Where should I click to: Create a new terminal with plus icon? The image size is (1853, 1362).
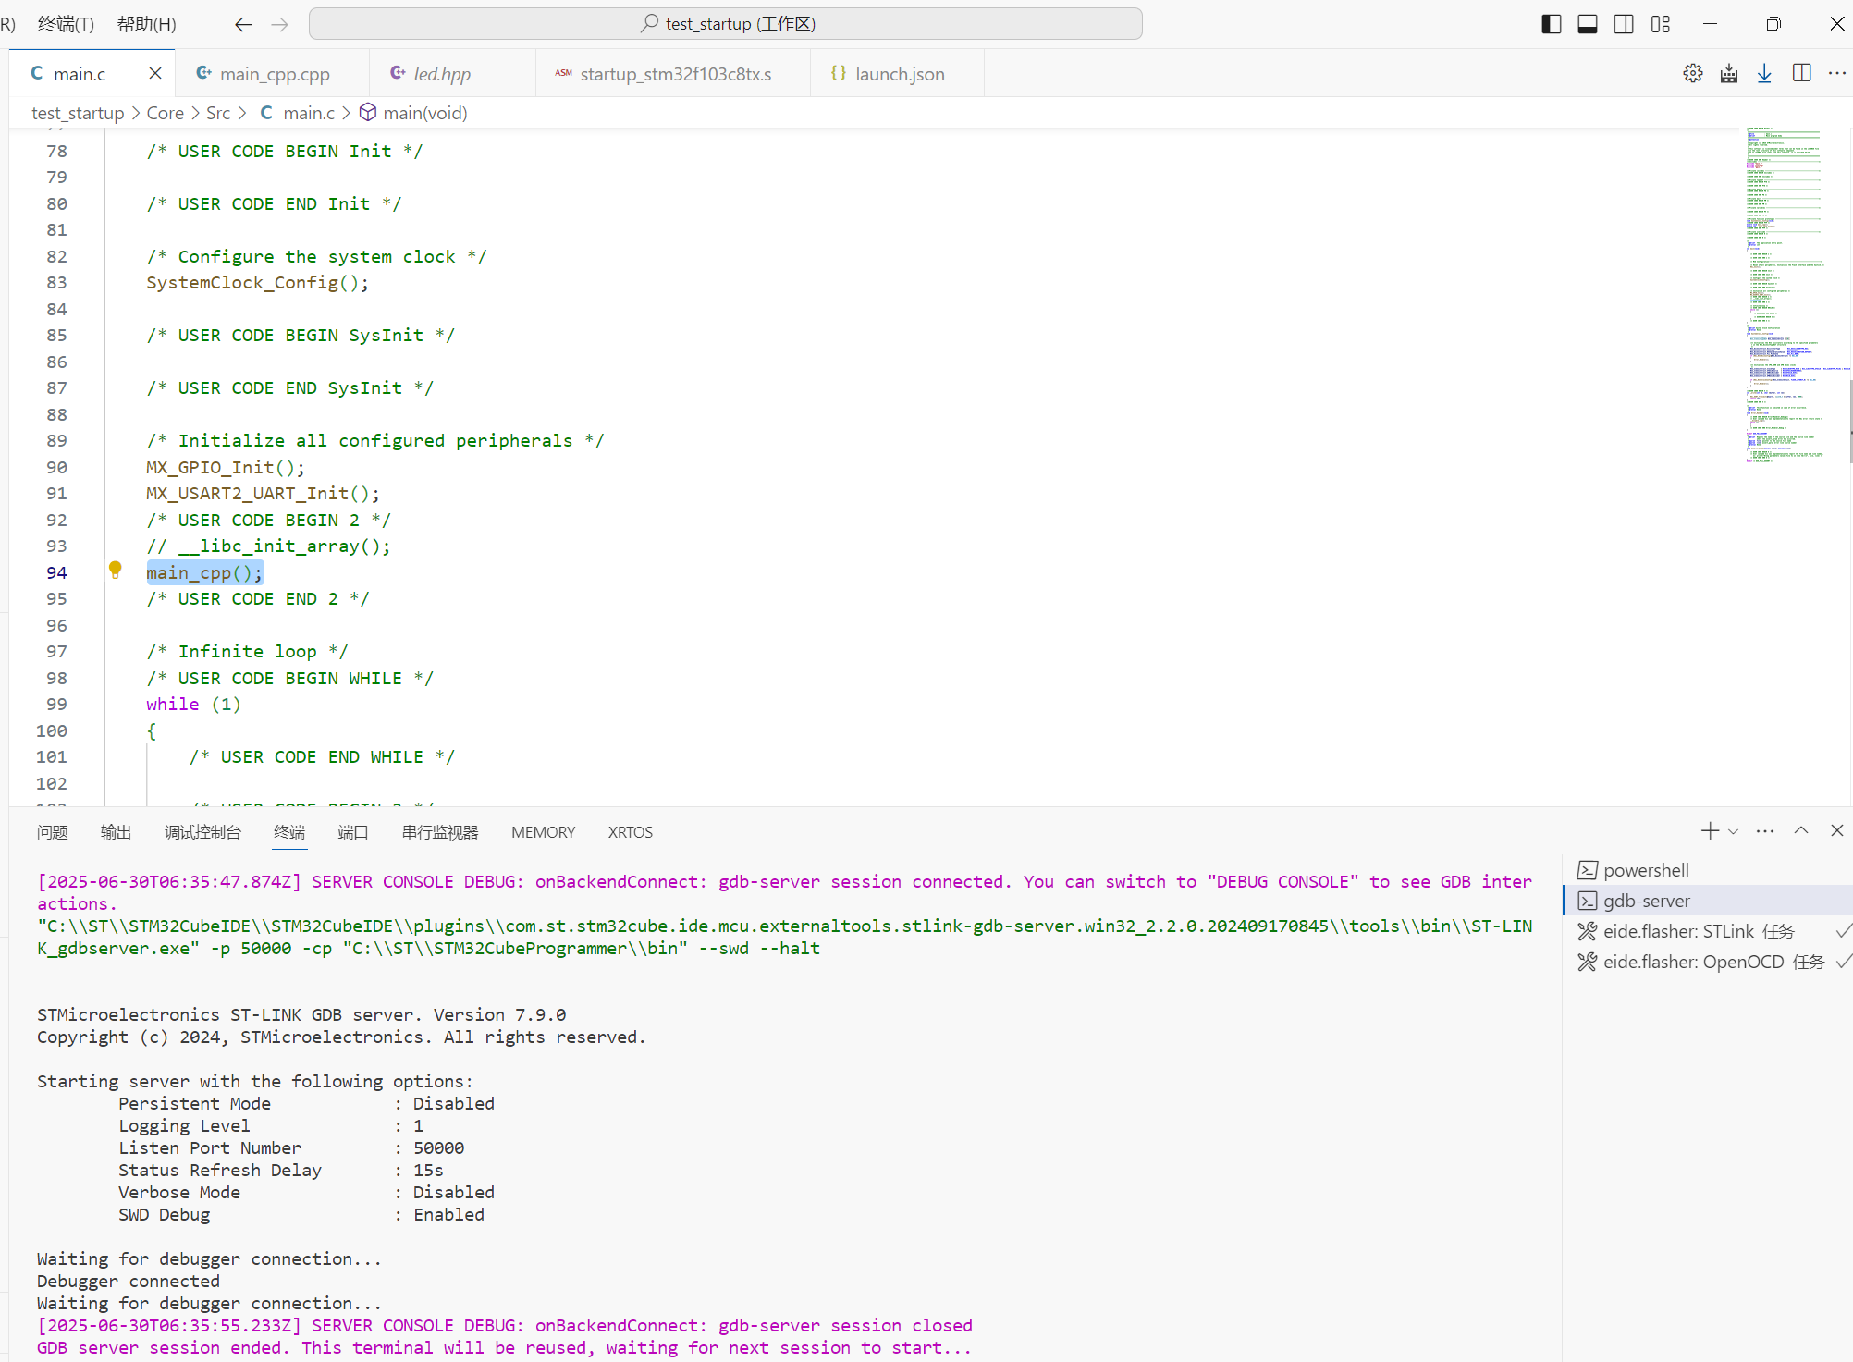point(1710,831)
